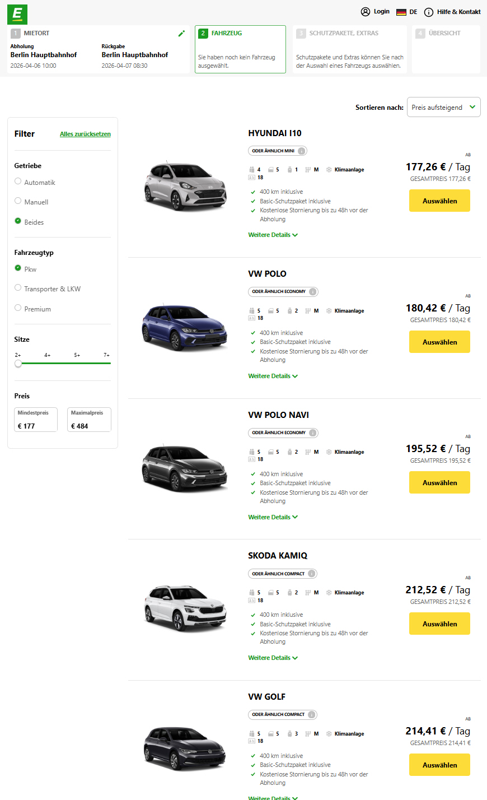Select the Automatik transmission radio button
Image resolution: width=487 pixels, height=800 pixels.
tap(18, 182)
